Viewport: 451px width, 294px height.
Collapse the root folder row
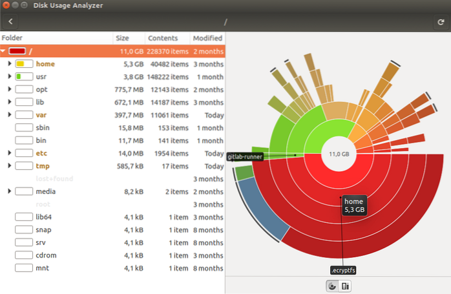pos(5,51)
